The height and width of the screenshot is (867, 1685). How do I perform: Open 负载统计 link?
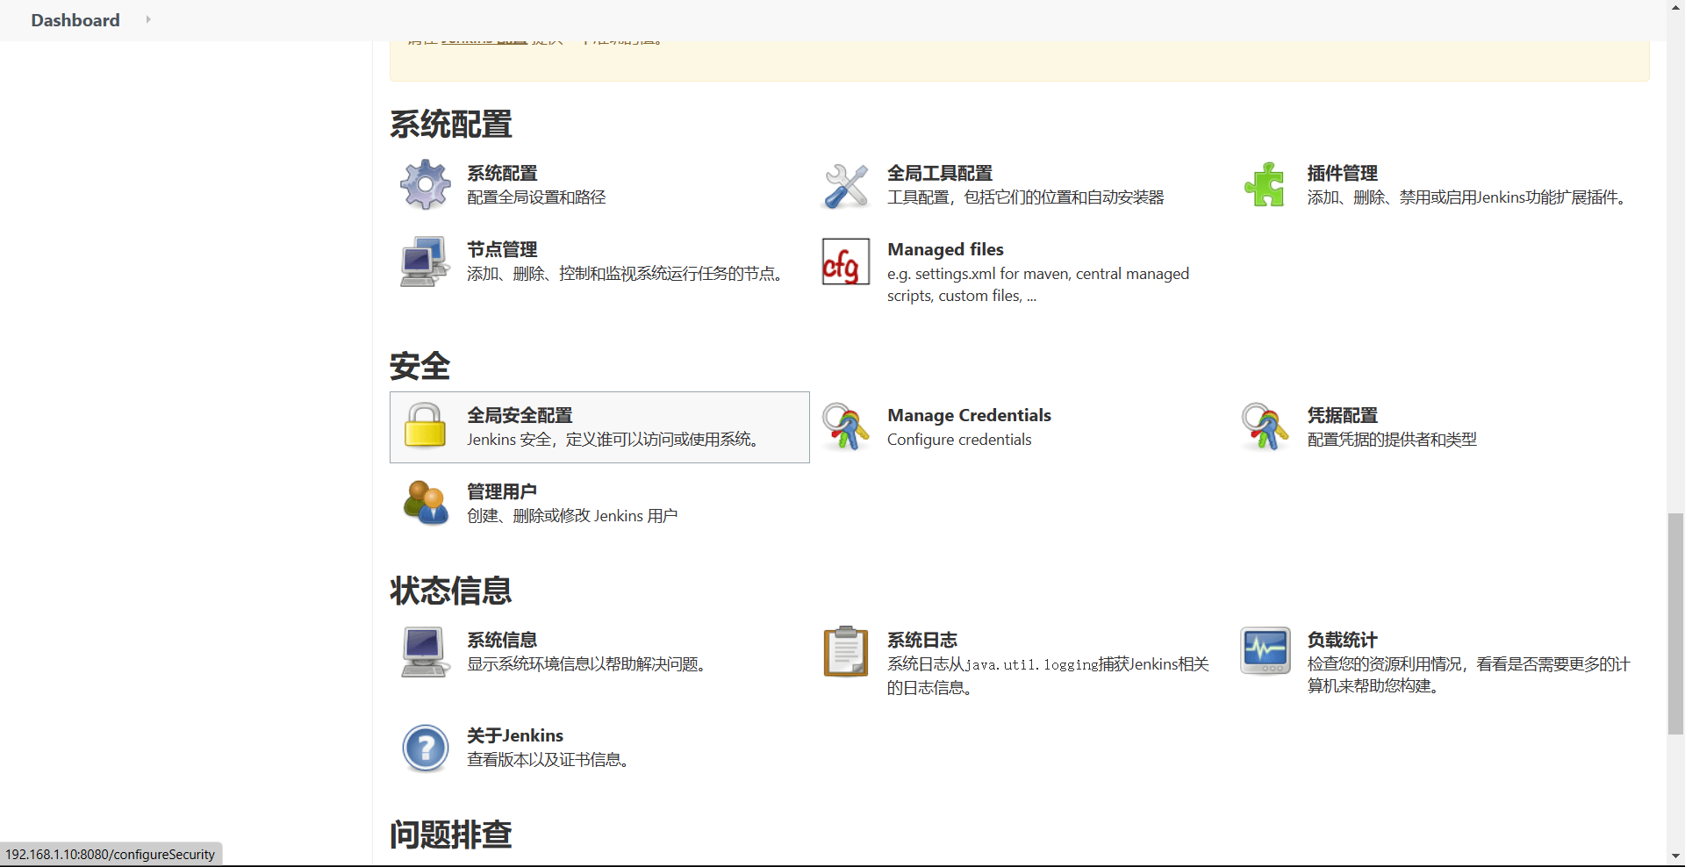(1343, 640)
